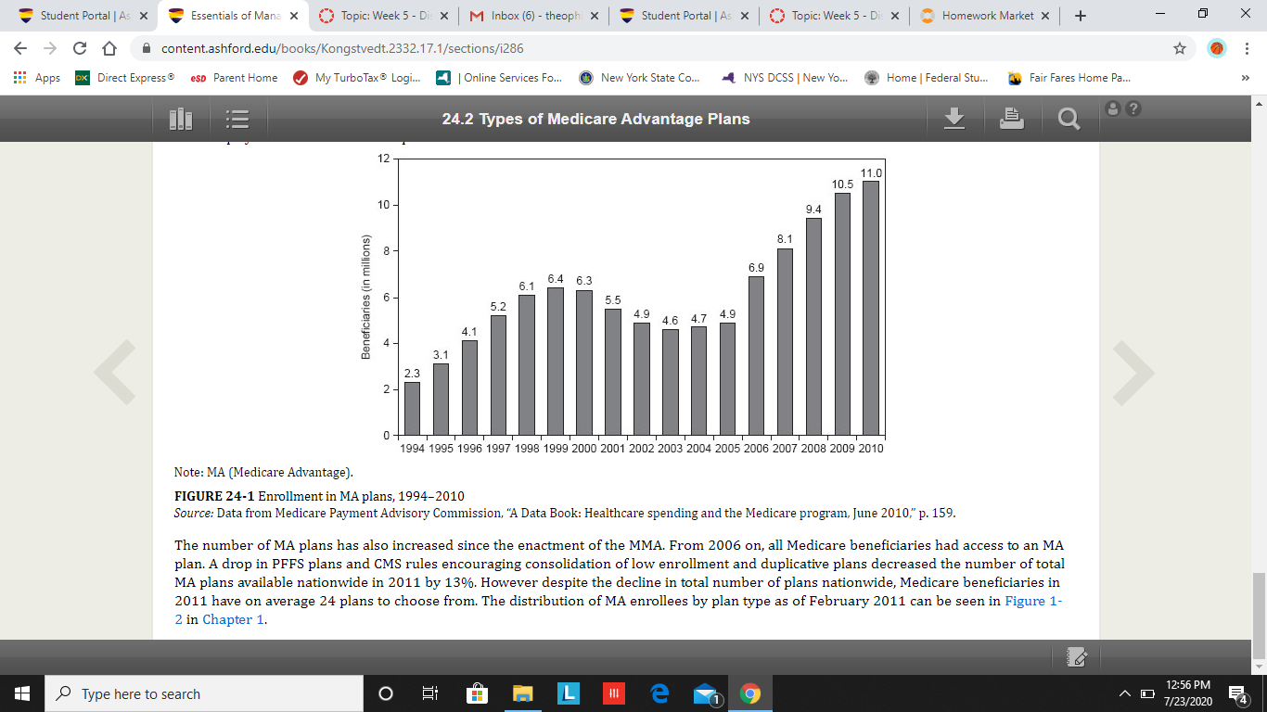Click the print icon in reader toolbar
Screen dimensions: 1267x712
(x=1013, y=118)
